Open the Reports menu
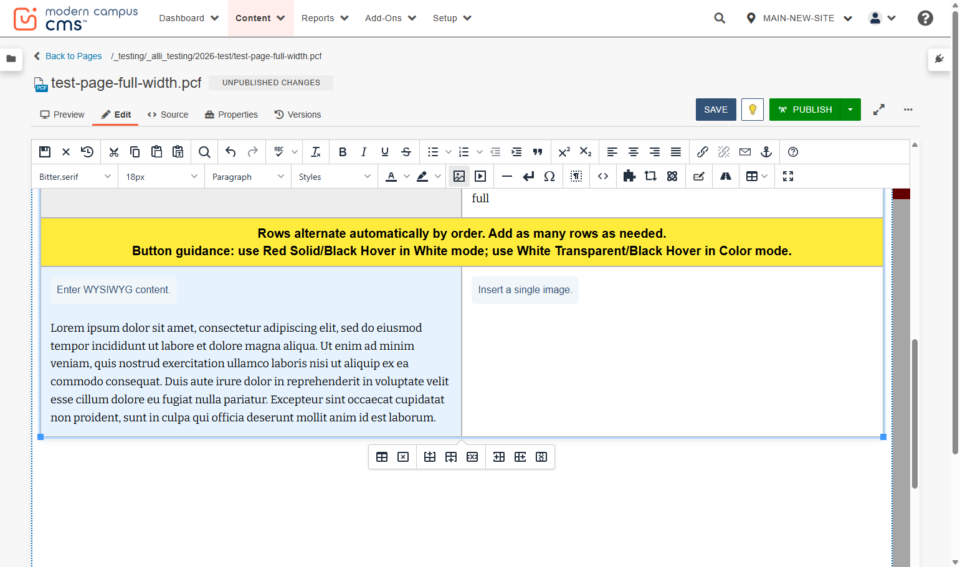 [x=325, y=18]
